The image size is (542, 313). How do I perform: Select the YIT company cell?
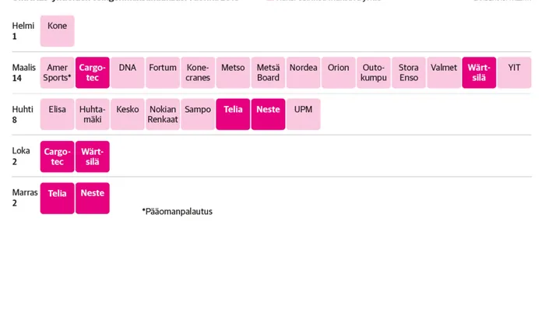[514, 72]
